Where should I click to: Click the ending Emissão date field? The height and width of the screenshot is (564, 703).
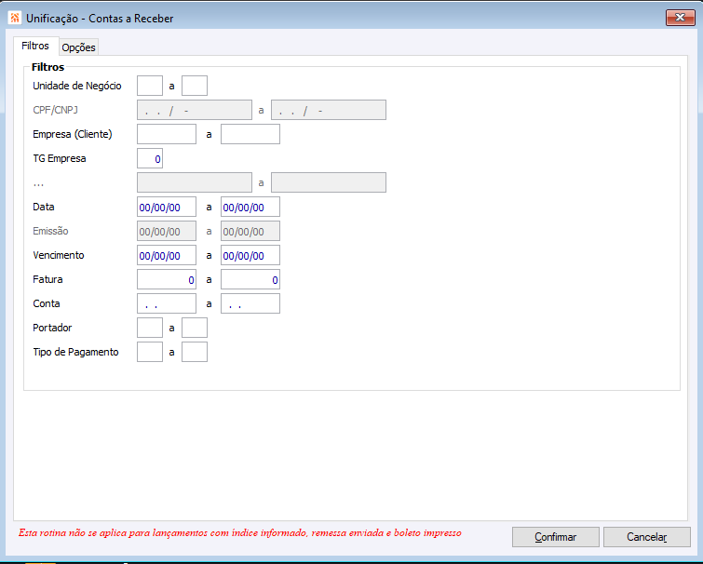[x=250, y=231]
